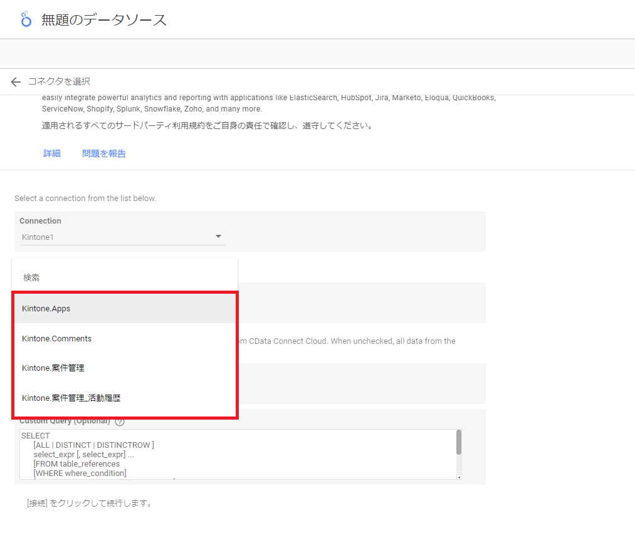Select Kintone.案件管理 option
Screen dimensions: 635x533
[125, 368]
